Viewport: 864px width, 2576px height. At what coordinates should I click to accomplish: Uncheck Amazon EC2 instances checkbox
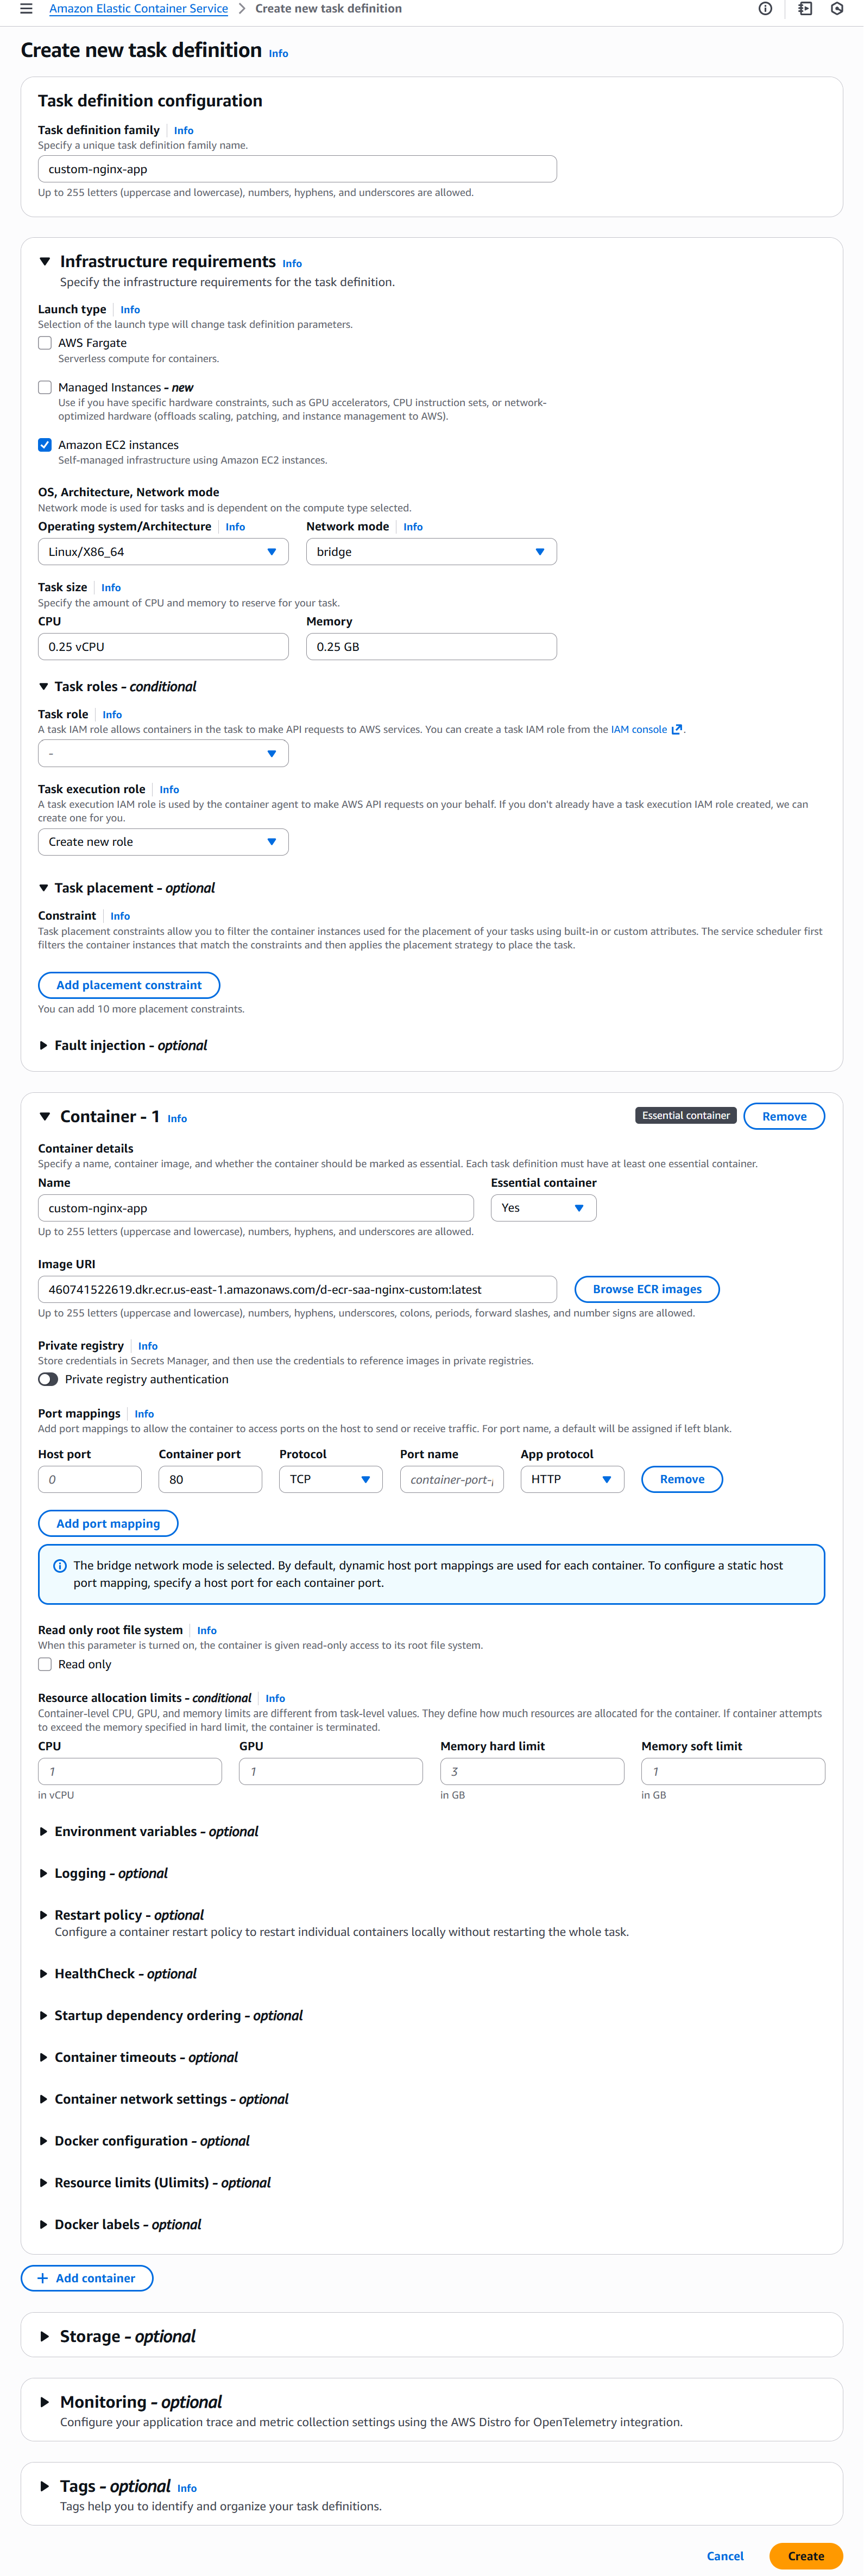pos(45,445)
